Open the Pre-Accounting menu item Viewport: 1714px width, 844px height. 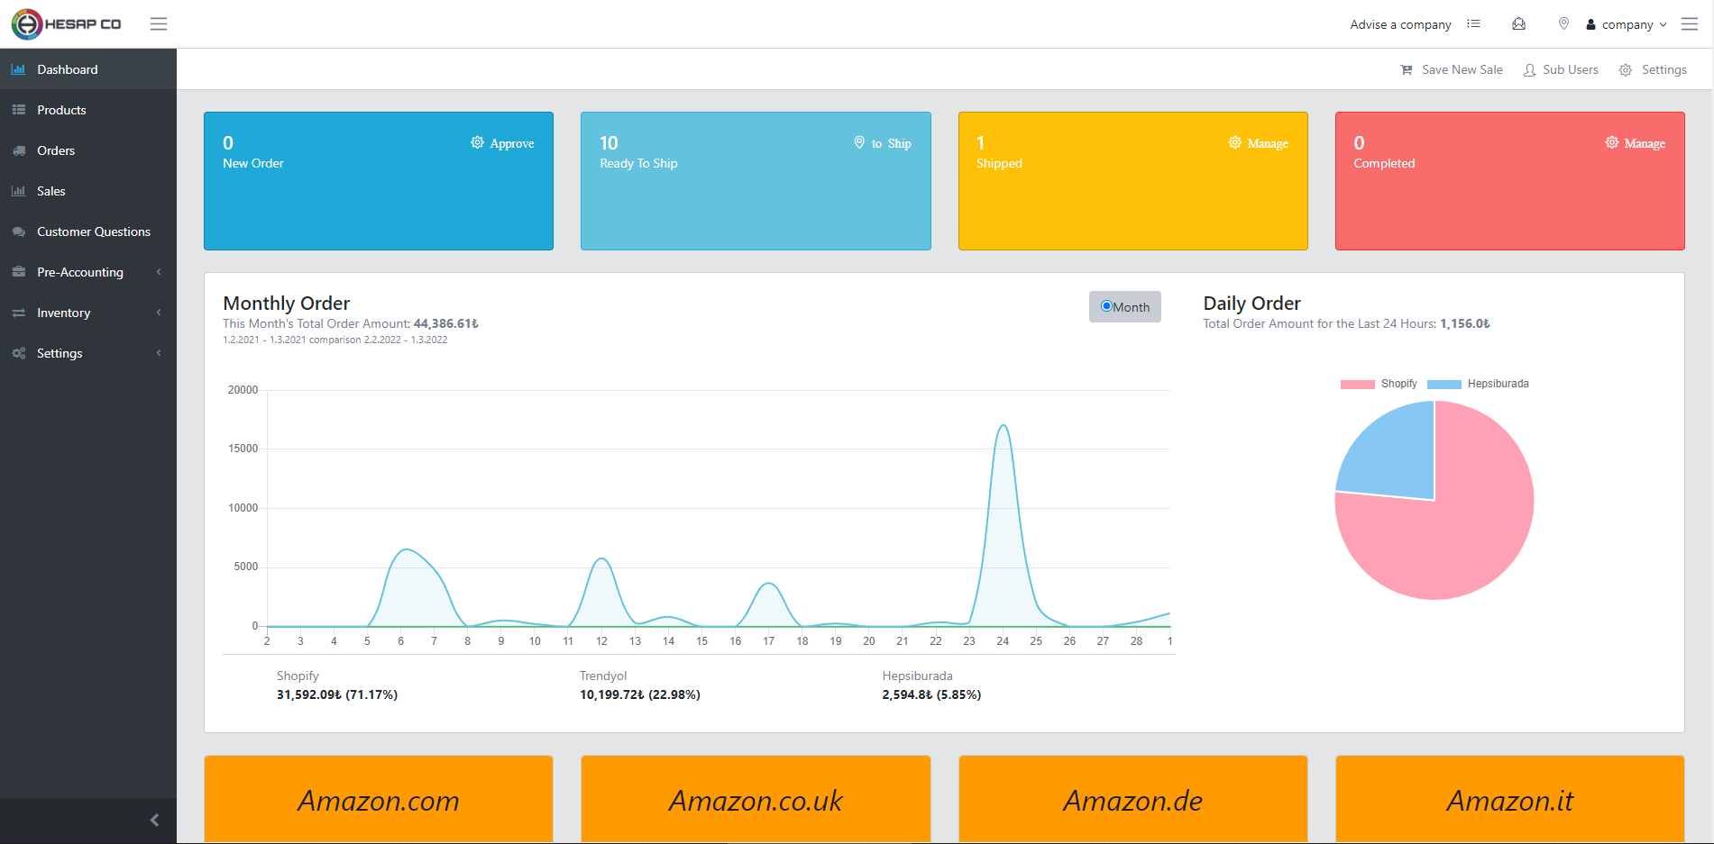(x=88, y=272)
